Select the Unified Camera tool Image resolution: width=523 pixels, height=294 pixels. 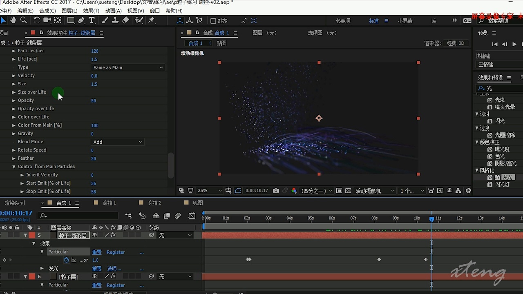(47, 20)
